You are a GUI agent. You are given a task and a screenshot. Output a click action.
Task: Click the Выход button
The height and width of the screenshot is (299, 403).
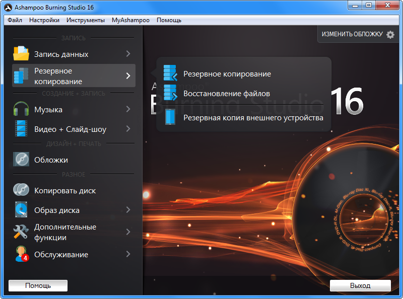[x=360, y=285]
